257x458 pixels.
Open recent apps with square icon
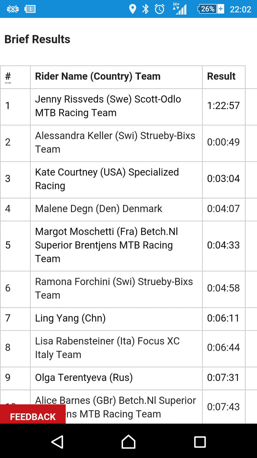pyautogui.click(x=200, y=442)
